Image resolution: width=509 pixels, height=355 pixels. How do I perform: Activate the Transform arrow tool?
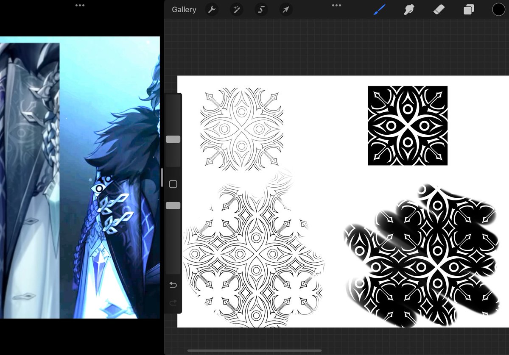[x=286, y=9]
